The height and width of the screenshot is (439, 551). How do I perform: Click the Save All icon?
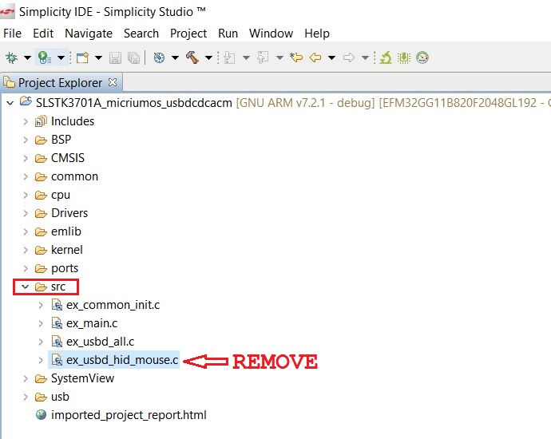(134, 57)
